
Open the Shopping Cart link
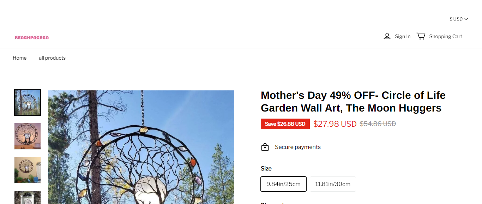(445, 36)
